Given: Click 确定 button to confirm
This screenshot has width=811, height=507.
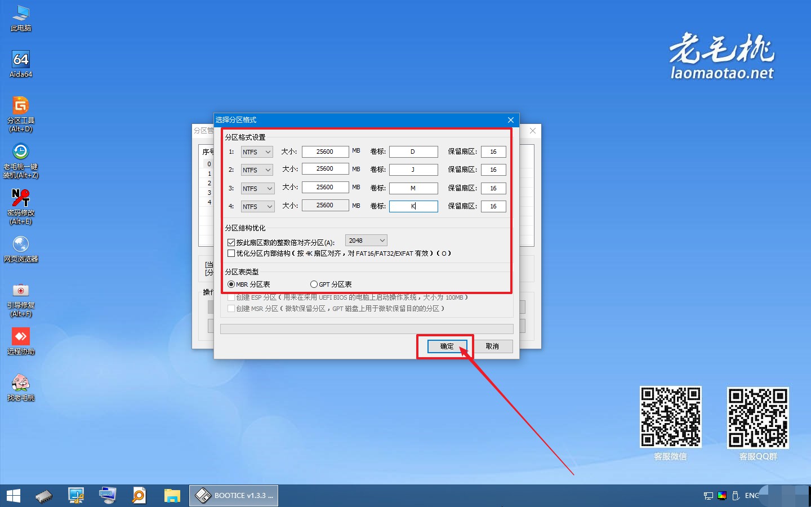Looking at the screenshot, I should [x=447, y=346].
